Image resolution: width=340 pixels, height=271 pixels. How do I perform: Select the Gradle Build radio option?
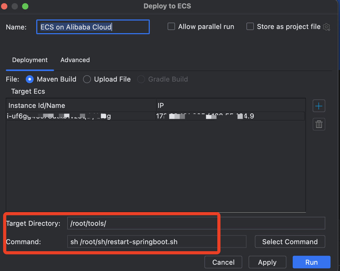(x=141, y=79)
